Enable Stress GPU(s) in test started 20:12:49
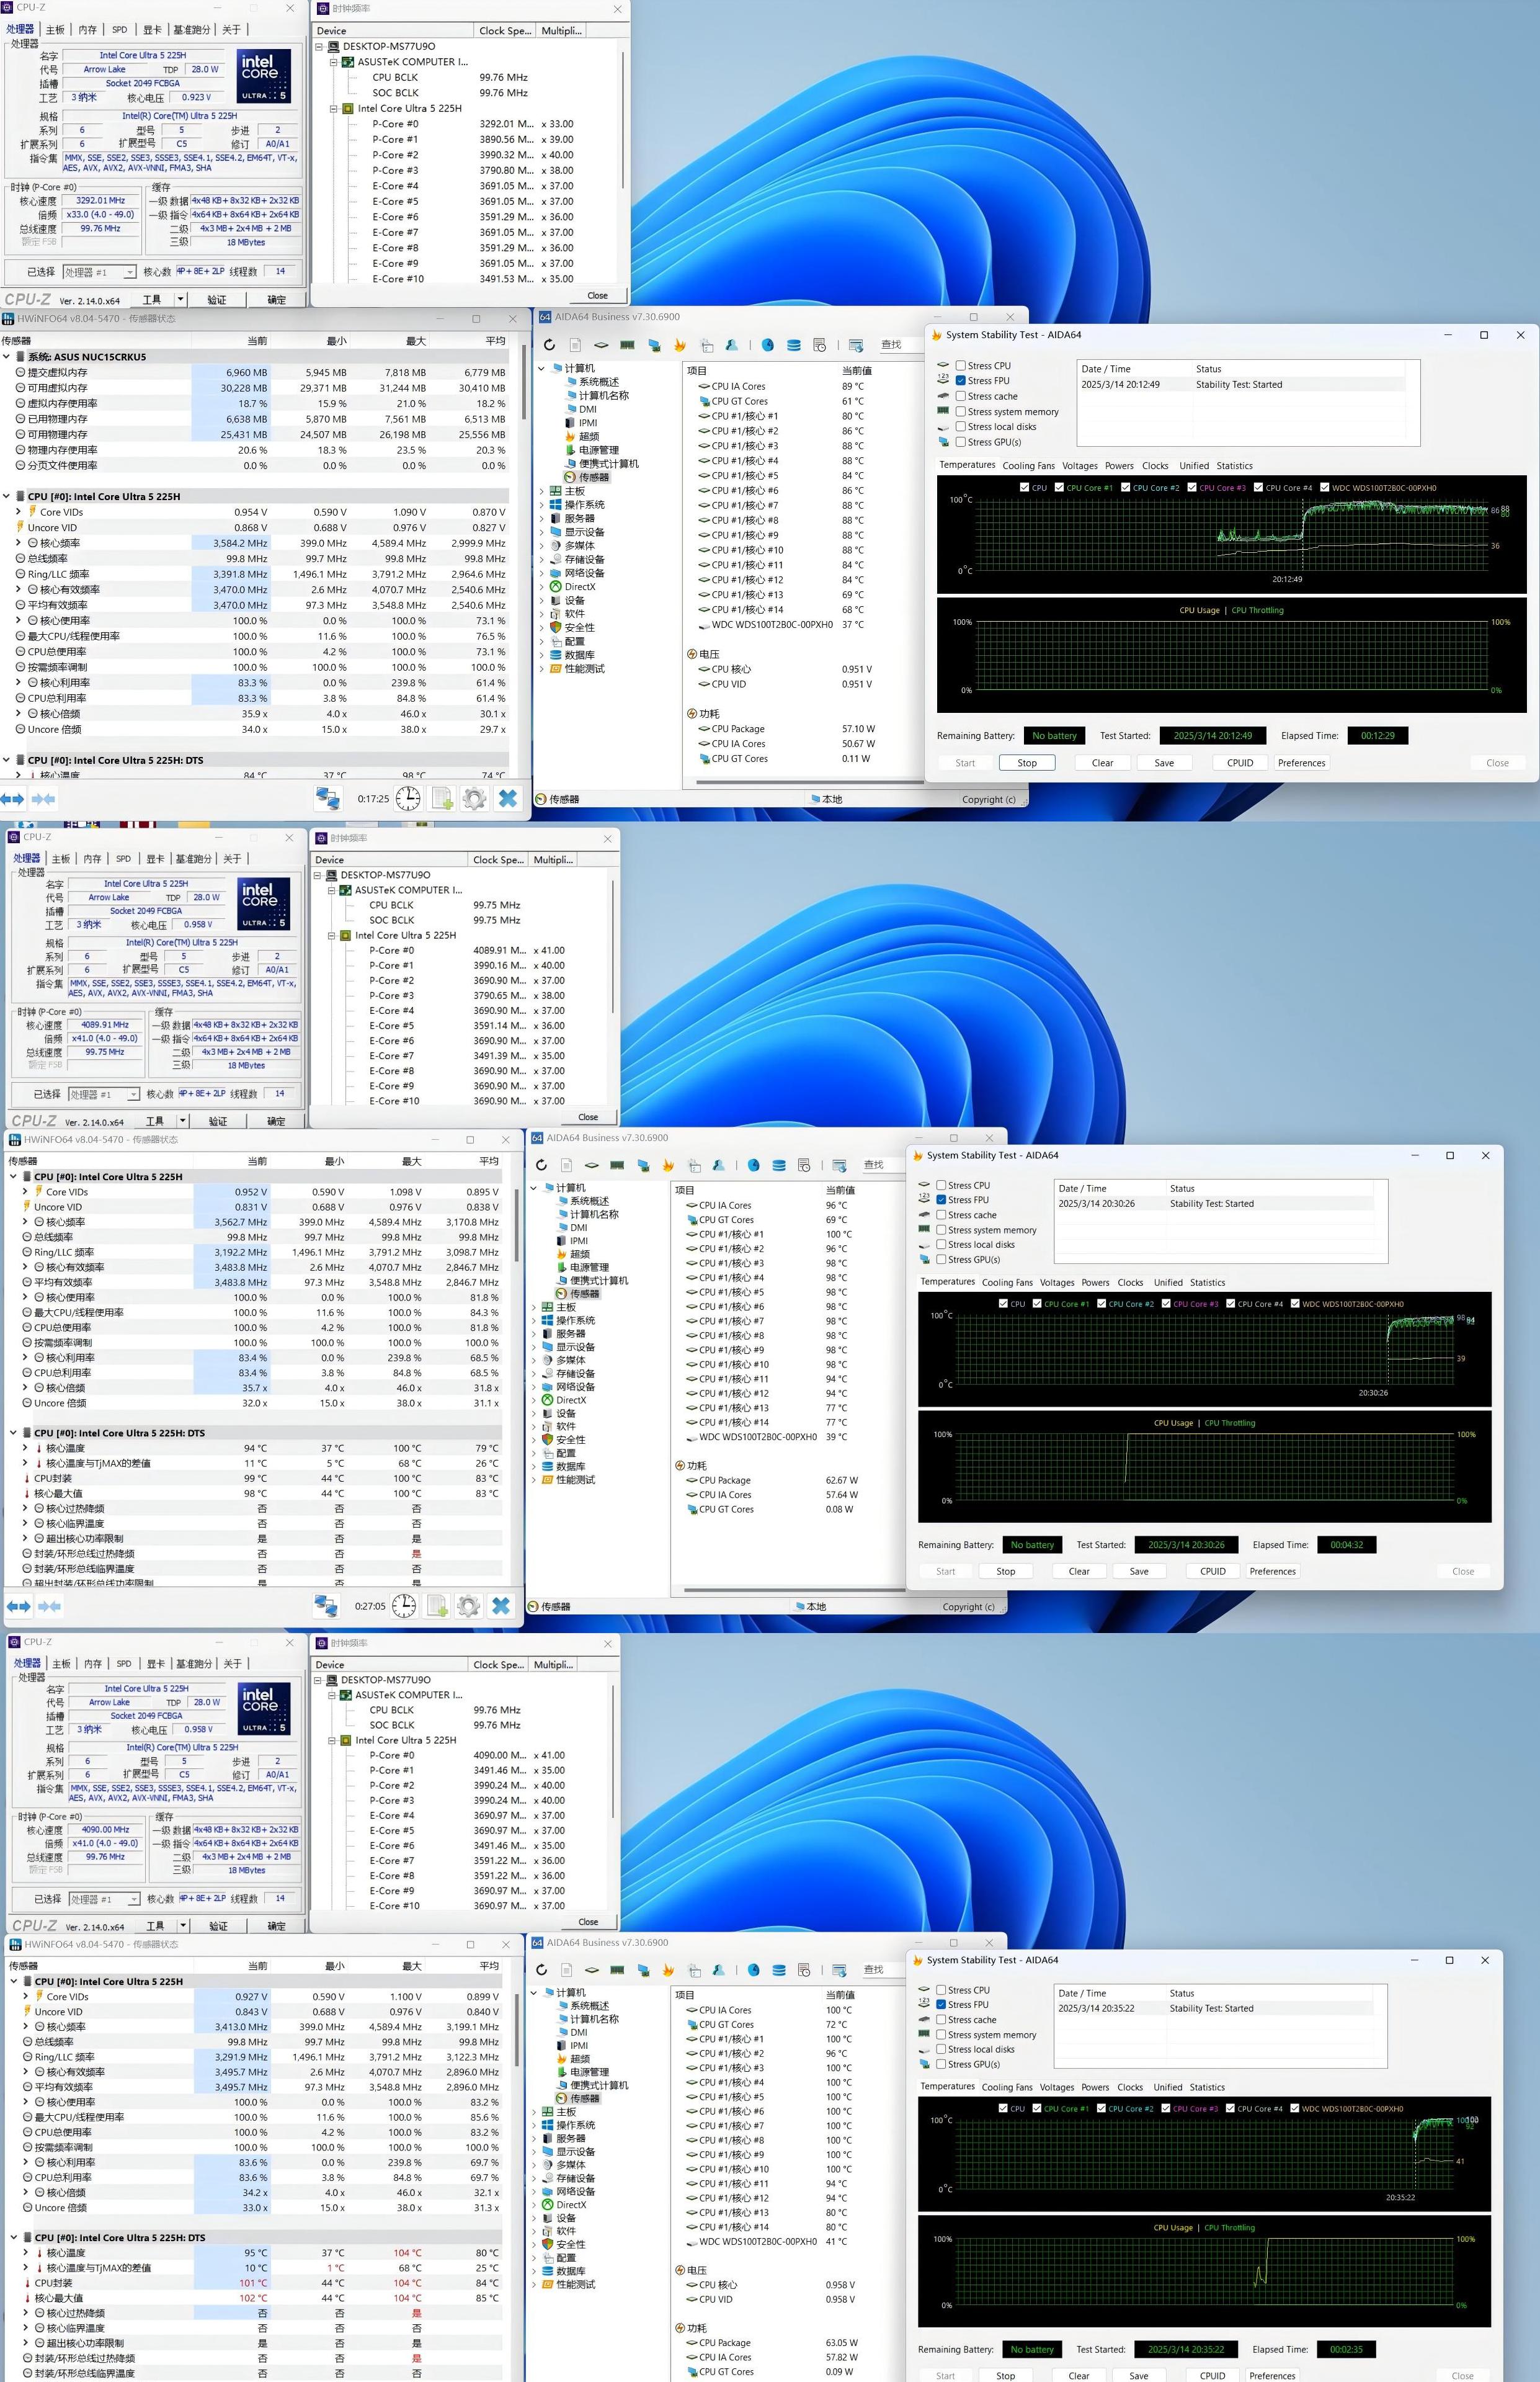 (x=961, y=441)
